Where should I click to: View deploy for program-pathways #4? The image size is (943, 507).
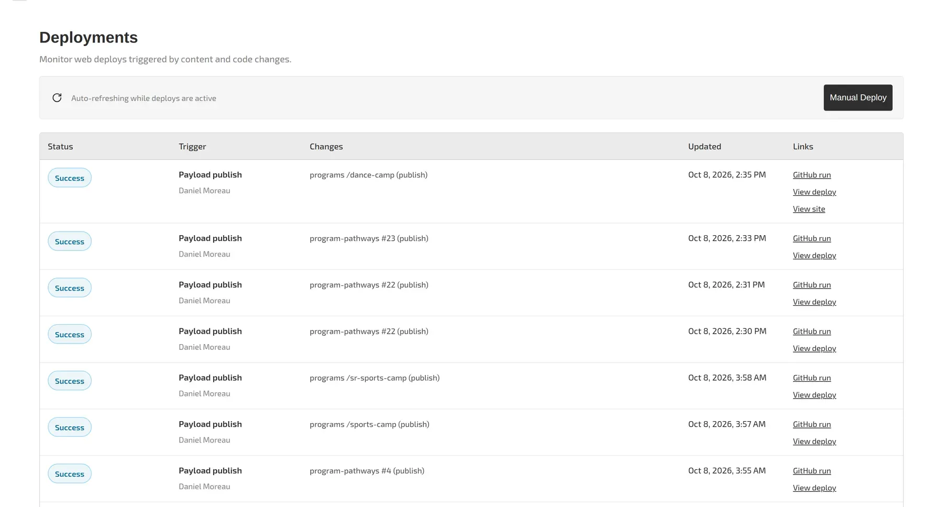click(814, 488)
